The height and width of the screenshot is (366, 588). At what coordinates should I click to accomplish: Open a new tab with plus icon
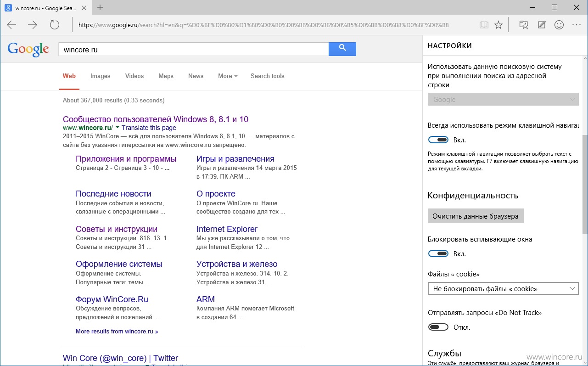pos(100,7)
